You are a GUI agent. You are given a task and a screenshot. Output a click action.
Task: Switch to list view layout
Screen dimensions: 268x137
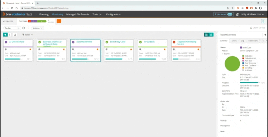211,34
